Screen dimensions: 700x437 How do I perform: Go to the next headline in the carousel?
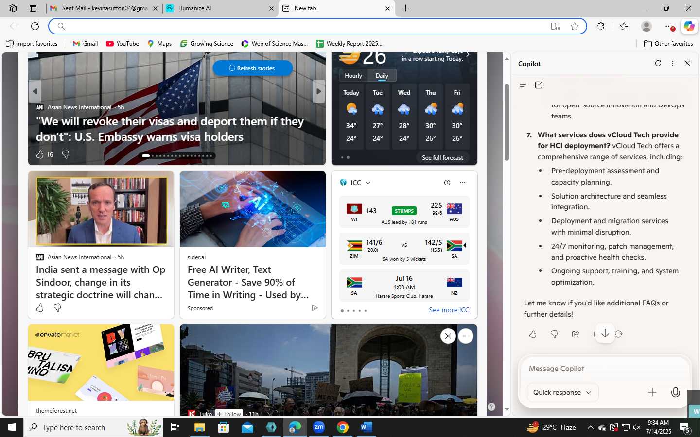click(319, 91)
